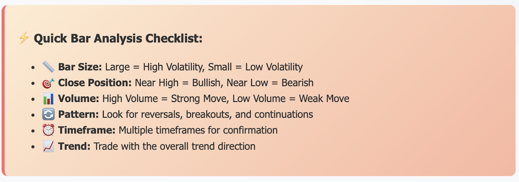Click the circular arrows icon beside Pattern

coord(48,115)
